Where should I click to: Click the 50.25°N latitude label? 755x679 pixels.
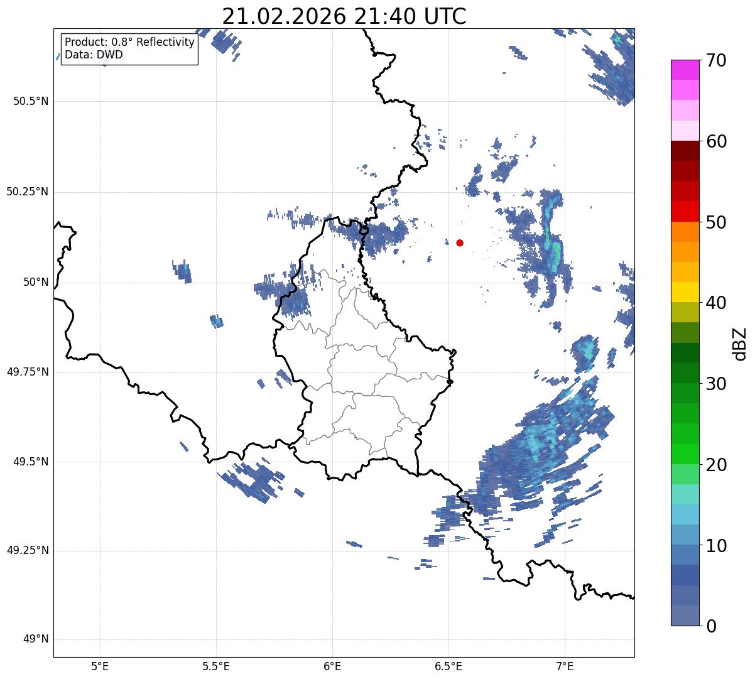pos(27,192)
